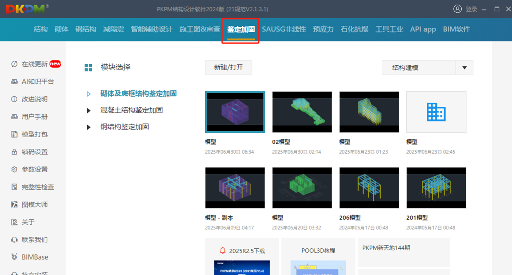Expand 钢结构鉴定加固 triangle
512x275 pixels.
pos(89,127)
